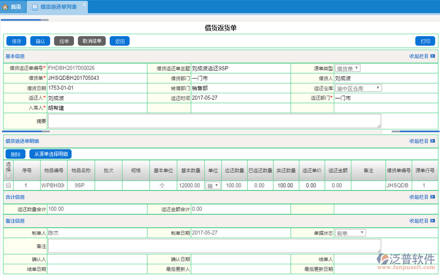440x275 pixels.
Task: Switch to the 首页 tab
Action: click(x=12, y=7)
